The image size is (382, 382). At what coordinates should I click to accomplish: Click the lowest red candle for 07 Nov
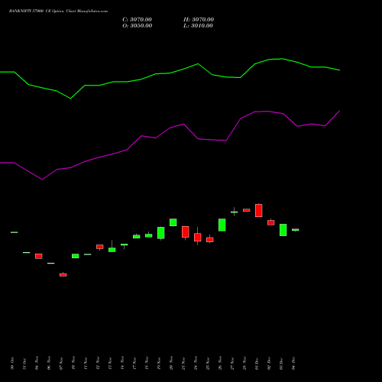(63, 275)
